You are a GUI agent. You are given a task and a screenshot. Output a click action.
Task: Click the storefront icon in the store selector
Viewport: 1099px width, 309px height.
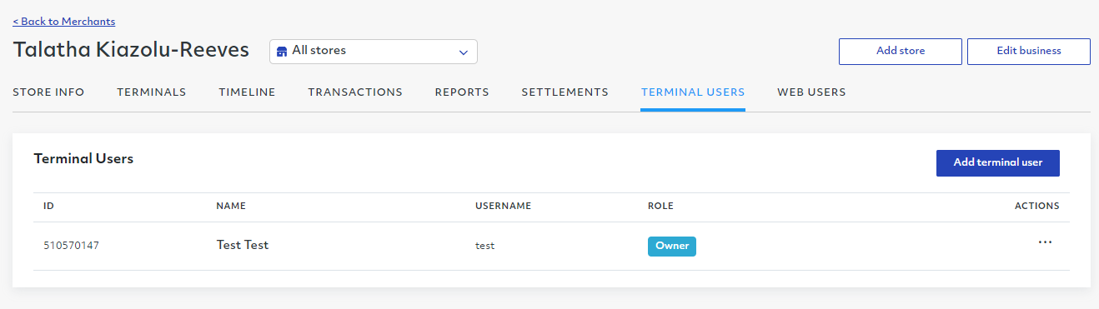pos(282,51)
